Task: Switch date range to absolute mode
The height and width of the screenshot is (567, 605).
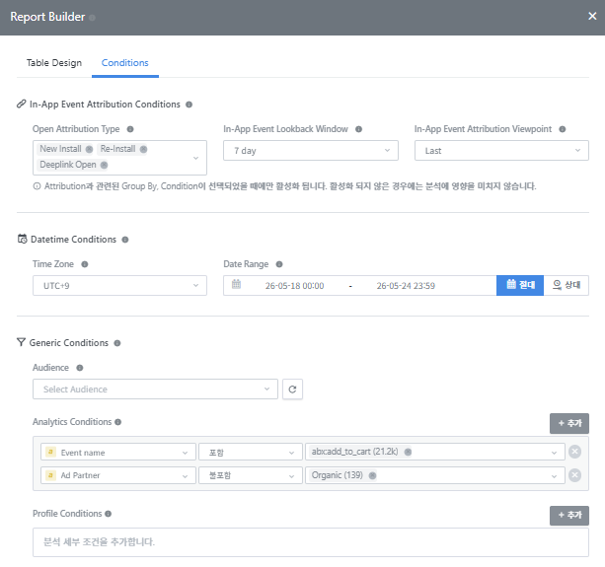Action: 520,285
